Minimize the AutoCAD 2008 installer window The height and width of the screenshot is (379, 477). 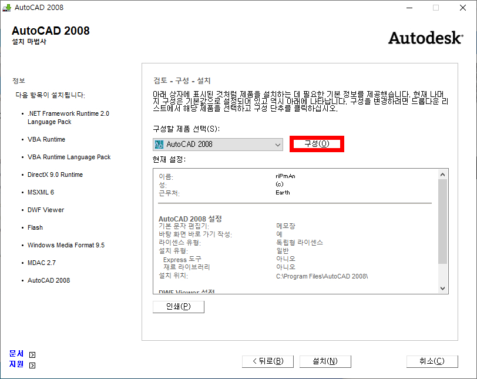[409, 8]
